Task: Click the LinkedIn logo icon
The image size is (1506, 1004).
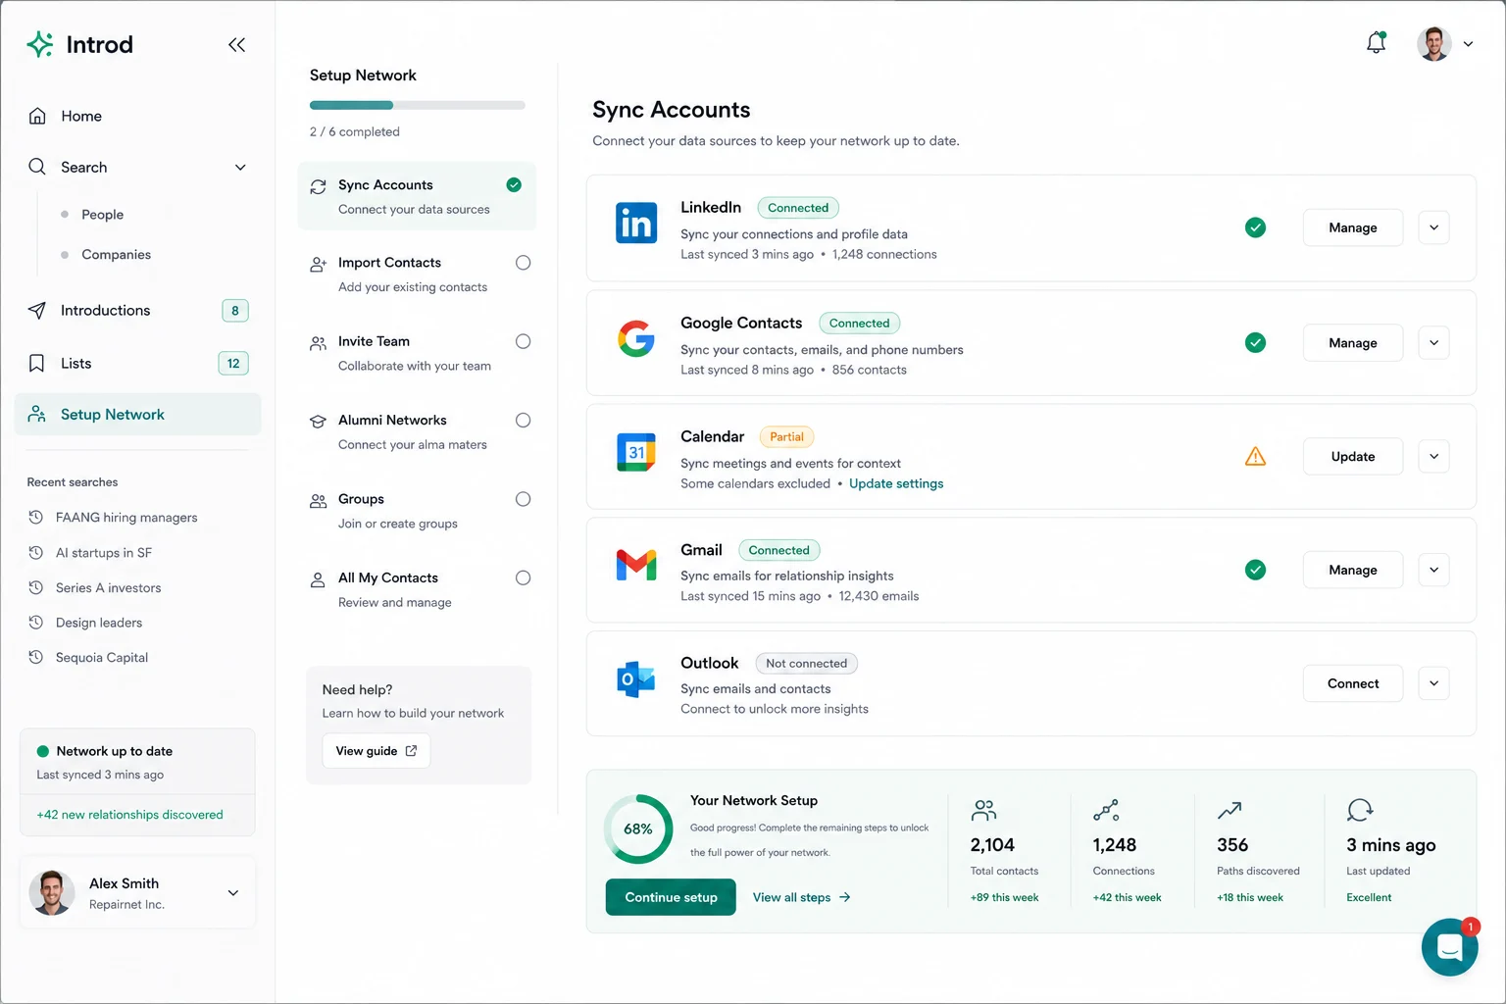Action: coord(636,224)
